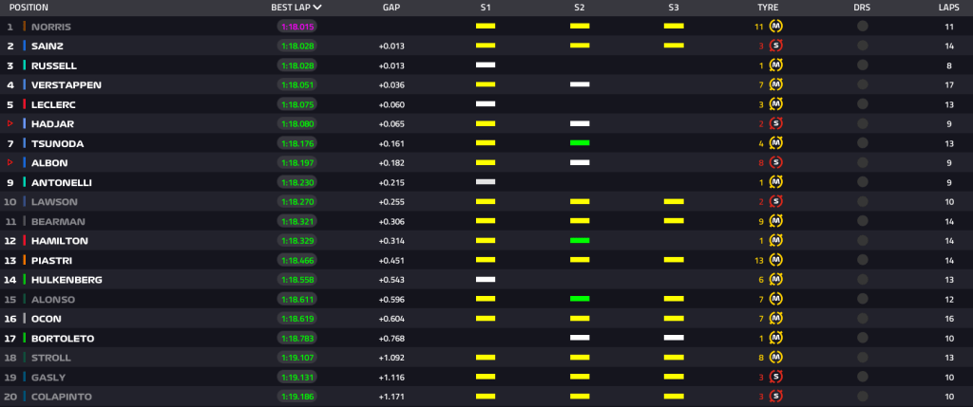Viewport: 973px width, 407px height.
Task: Click Sainz's row best lap time pill
Action: coord(297,46)
